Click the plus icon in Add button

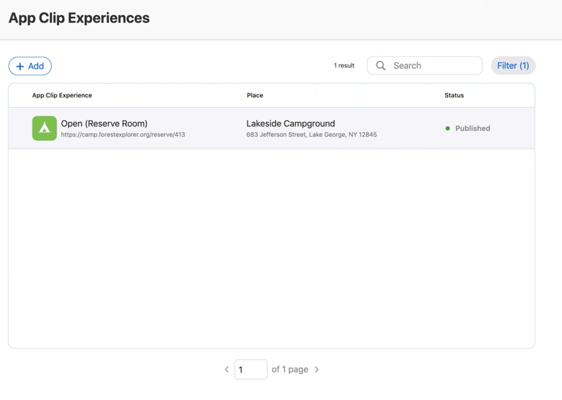20,67
